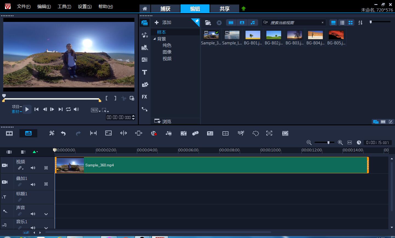Open the search options magnifier dropdown
395x238 pixels.
[265, 22]
